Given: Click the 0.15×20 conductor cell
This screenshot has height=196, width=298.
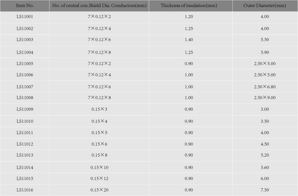Looking at the screenshot, I should [99, 190].
